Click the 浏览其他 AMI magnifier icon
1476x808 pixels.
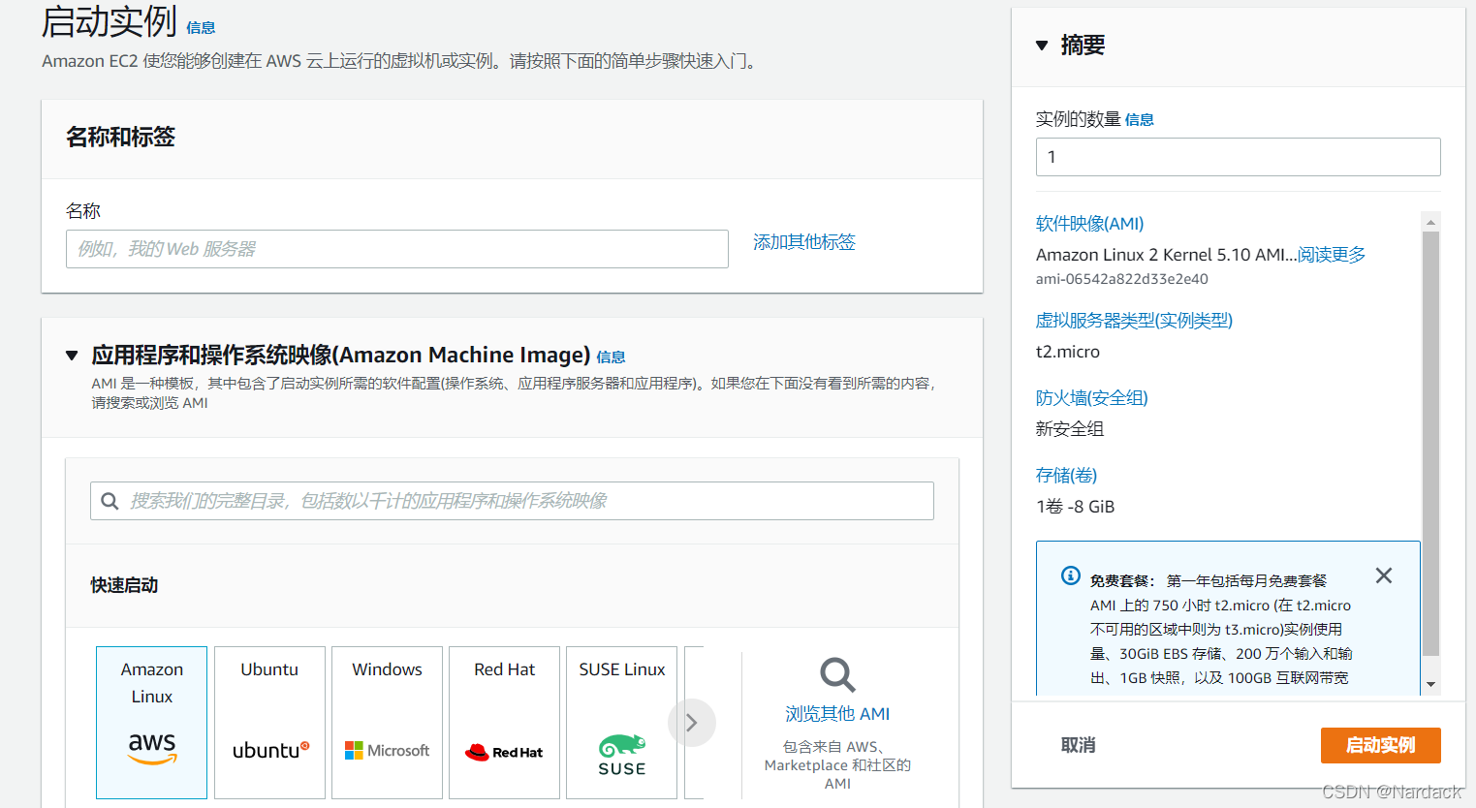coord(835,675)
